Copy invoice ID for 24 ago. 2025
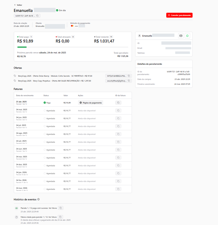This screenshot has height=225, width=218. tap(118, 134)
